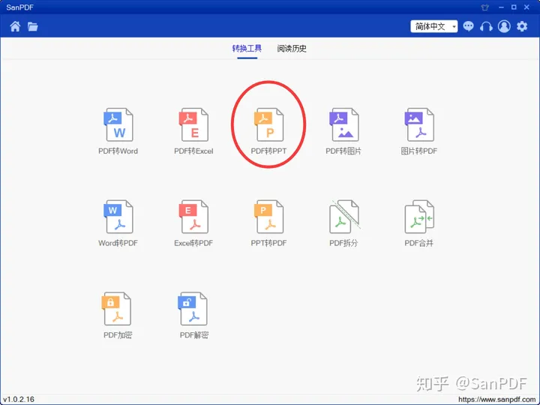Open the chat feedback bubble icon
The height and width of the screenshot is (405, 540).
(468, 26)
